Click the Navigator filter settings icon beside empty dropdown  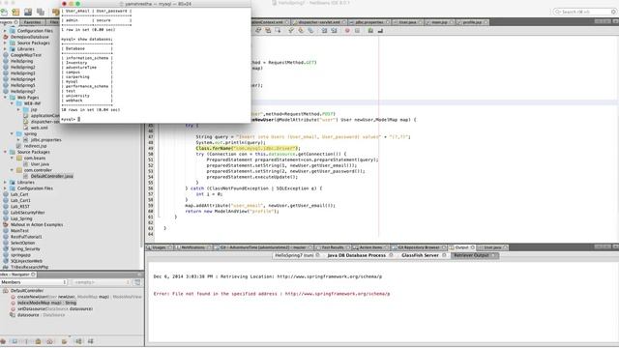tap(137, 282)
